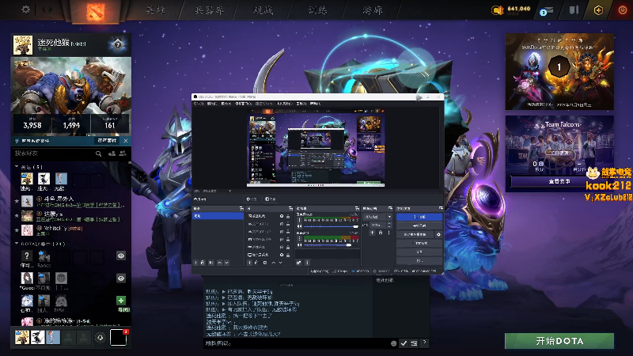
Task: Mute the second audio mixer channel speaker
Action: [x=300, y=245]
